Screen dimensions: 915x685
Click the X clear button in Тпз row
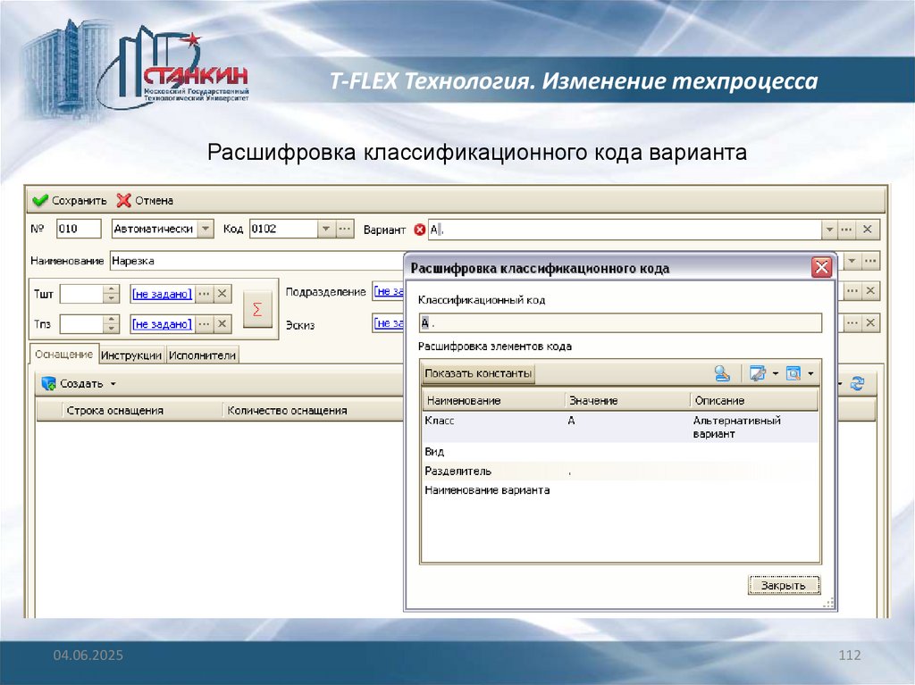tap(222, 324)
